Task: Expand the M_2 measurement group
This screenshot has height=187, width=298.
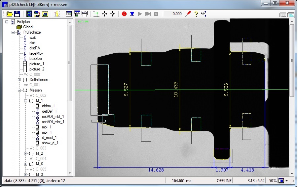Action: (x=25, y=153)
